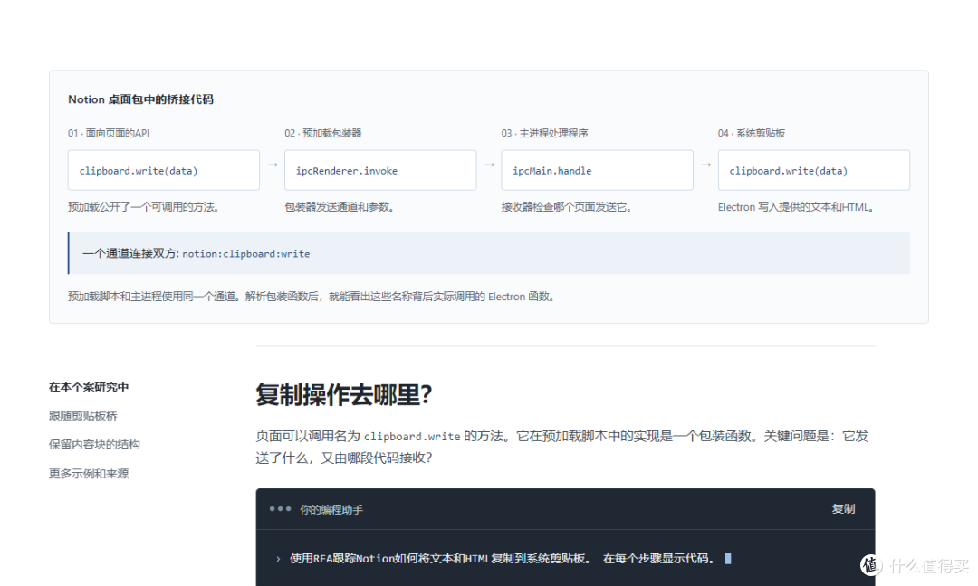This screenshot has width=978, height=586.
Task: Jump to the 更多示例和来源 link
Action: (89, 473)
